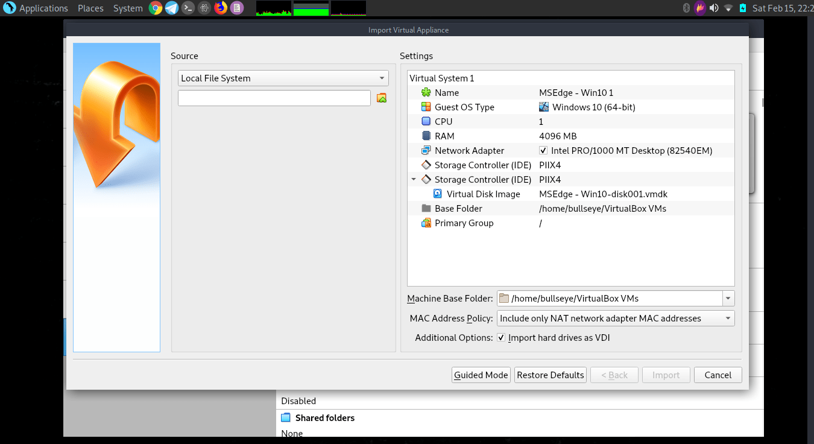
Task: Open the network usage monitor graph
Action: [349, 8]
